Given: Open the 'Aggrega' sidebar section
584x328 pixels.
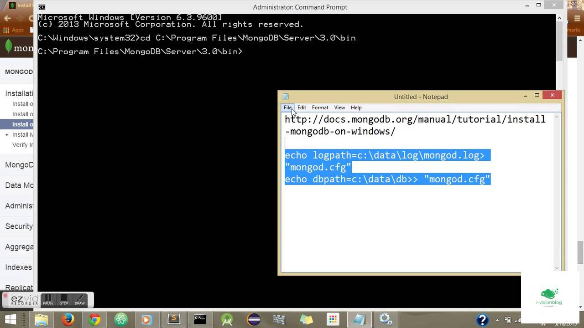Looking at the screenshot, I should (19, 247).
